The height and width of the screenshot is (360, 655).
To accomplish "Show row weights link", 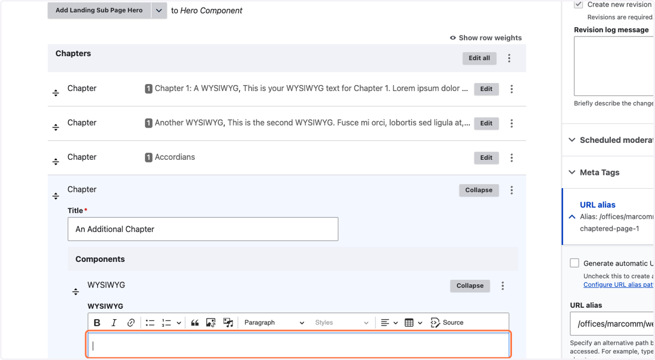I will pyautogui.click(x=485, y=38).
